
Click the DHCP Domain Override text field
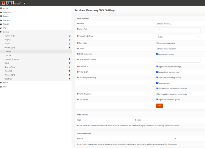[x=178, y=60]
